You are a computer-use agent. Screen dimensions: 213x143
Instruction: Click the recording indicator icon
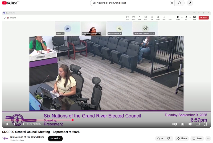click(8, 18)
